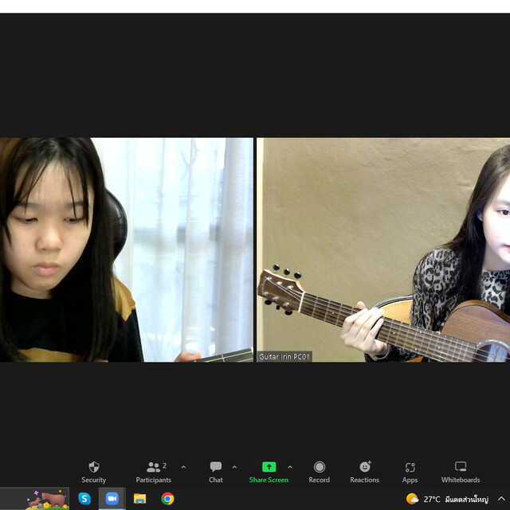Launch Google Chrome from the taskbar
Screen dimensions: 510x510
[x=167, y=498]
